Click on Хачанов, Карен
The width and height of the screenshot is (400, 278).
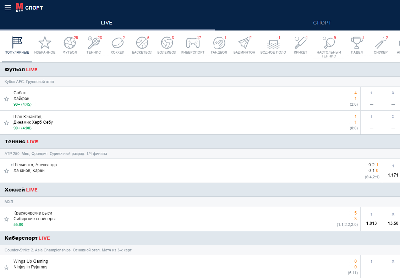(x=29, y=171)
